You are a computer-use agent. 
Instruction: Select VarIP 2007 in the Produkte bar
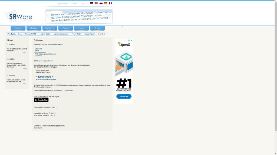[45, 34]
